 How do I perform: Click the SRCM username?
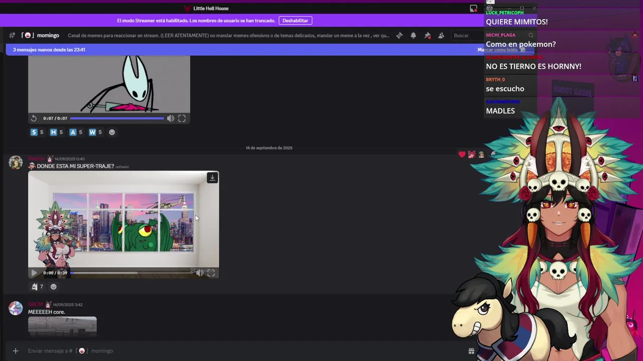tap(35, 304)
